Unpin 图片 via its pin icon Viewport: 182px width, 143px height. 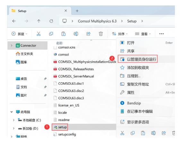click(x=45, y=95)
